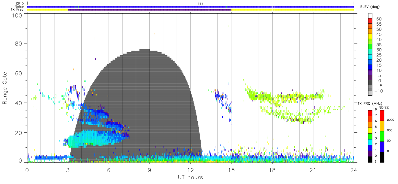Pick the green segment of NOISE bar
The image size is (398, 184).
(382, 136)
